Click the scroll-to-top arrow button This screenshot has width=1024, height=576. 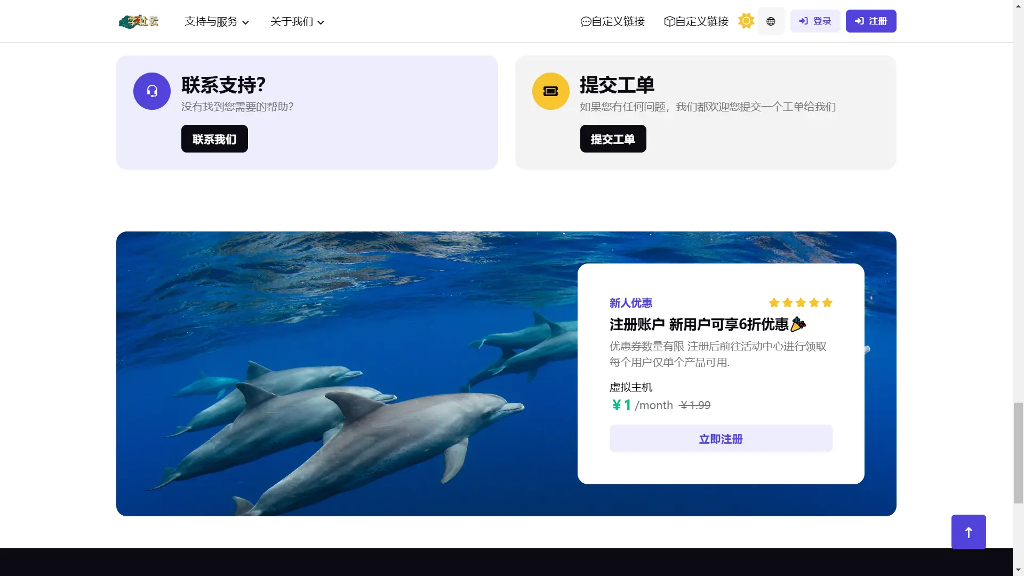[x=968, y=532]
